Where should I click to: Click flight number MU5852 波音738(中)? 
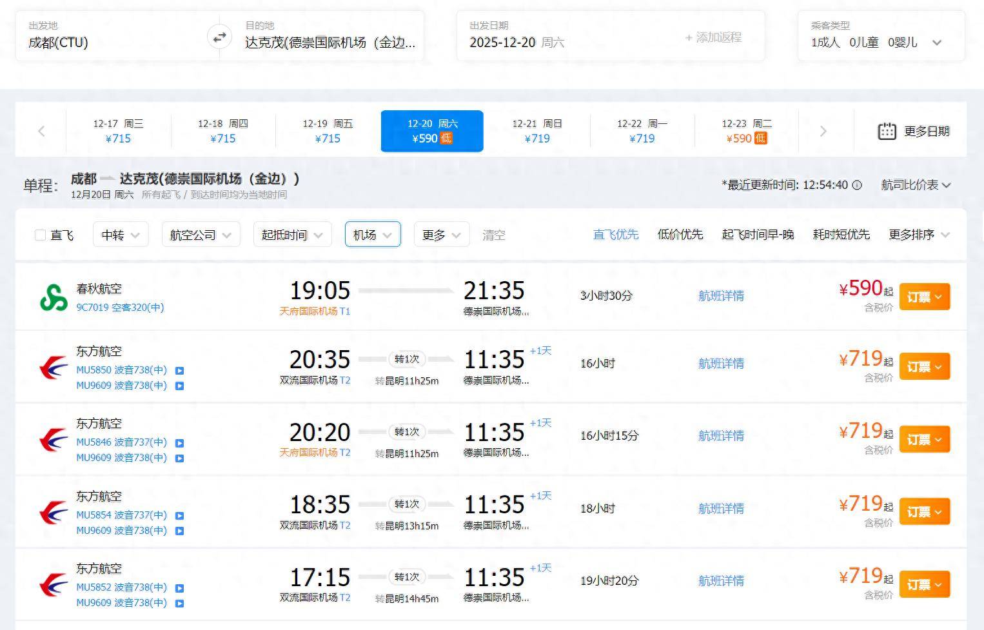[x=121, y=587]
